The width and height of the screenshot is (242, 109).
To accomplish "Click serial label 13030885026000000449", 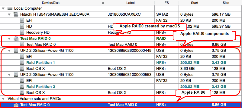I will (130, 50).
